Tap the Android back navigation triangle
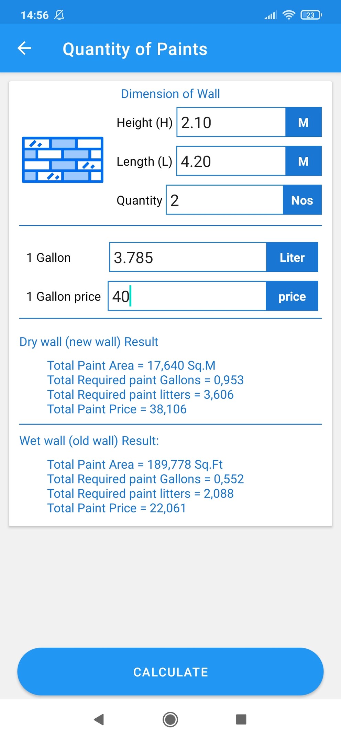 pos(99,719)
